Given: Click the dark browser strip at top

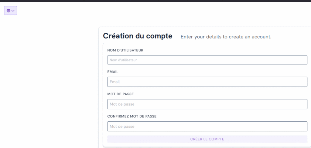Looking at the screenshot, I should 152,1.
